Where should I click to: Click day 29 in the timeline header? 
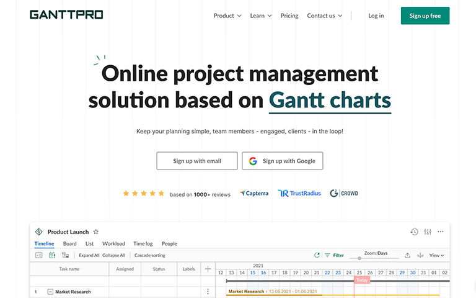point(402,273)
